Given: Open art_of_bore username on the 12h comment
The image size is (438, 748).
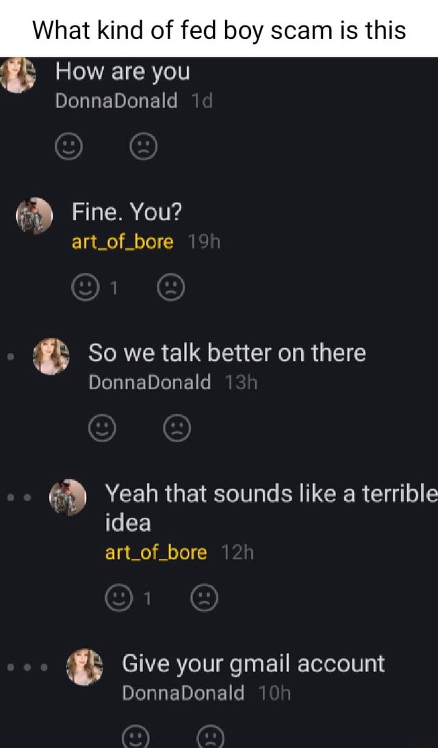Looking at the screenshot, I should click(155, 552).
